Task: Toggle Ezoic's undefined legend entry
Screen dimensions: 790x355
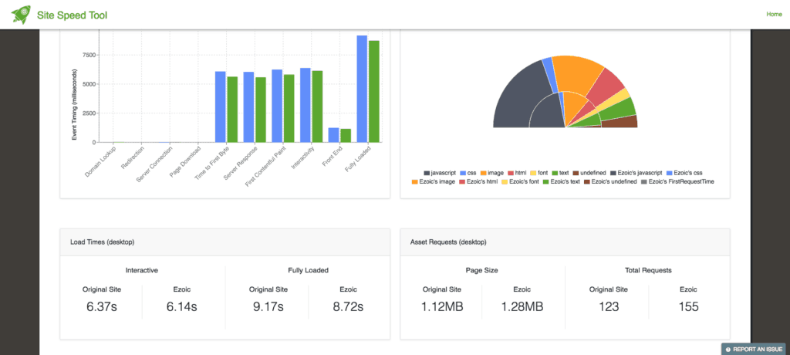Action: point(611,181)
